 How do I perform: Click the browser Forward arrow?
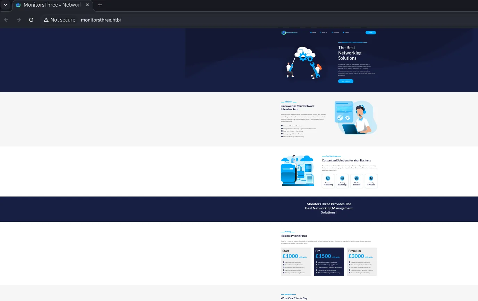(19, 20)
